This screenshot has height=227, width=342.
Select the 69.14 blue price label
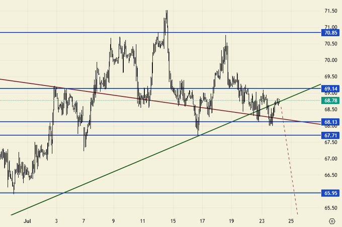pos(330,88)
